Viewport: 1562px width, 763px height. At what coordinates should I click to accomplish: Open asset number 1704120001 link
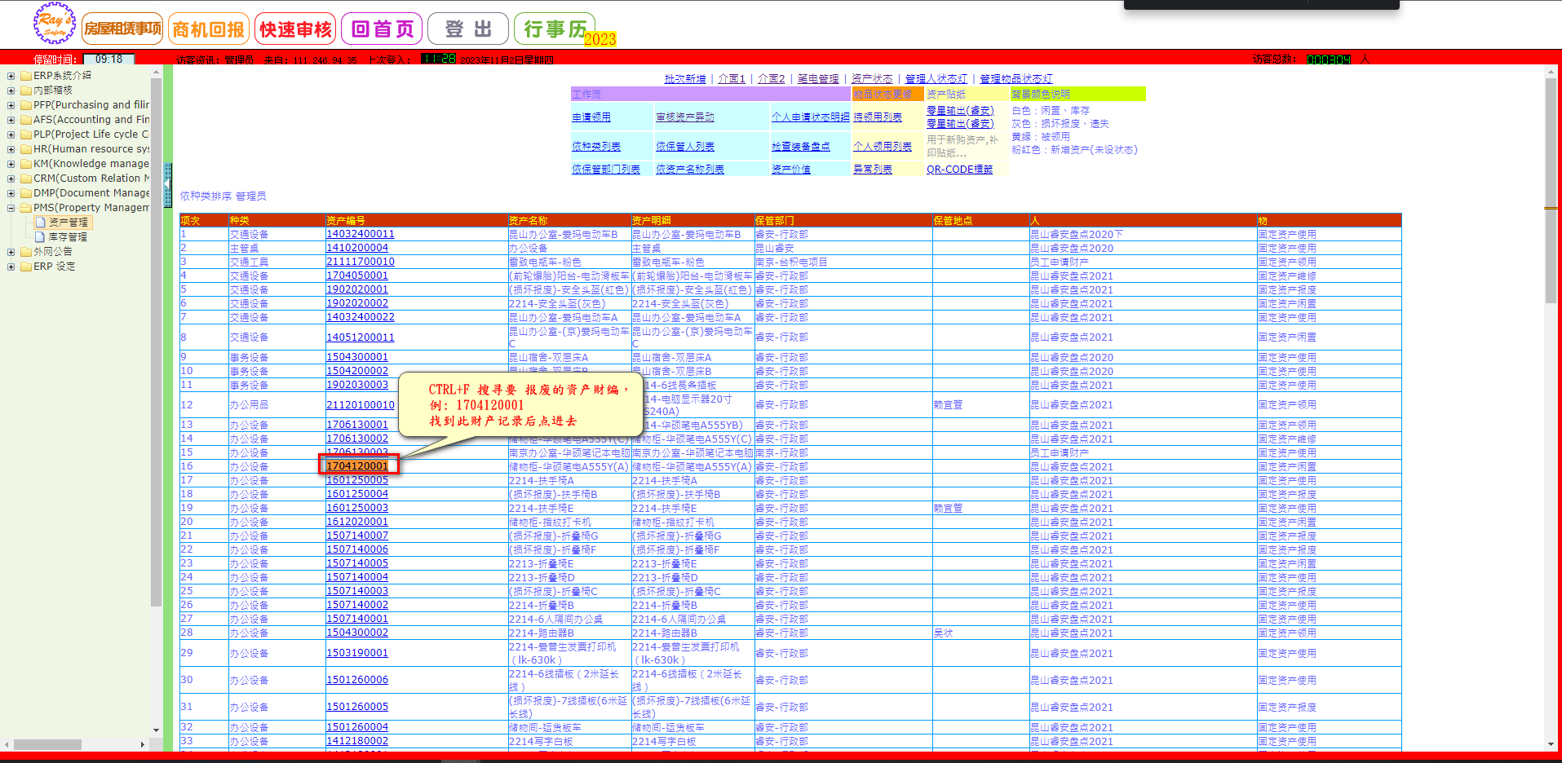click(357, 466)
